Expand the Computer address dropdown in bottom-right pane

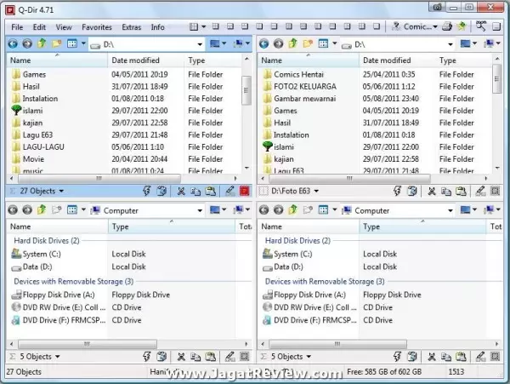click(452, 210)
